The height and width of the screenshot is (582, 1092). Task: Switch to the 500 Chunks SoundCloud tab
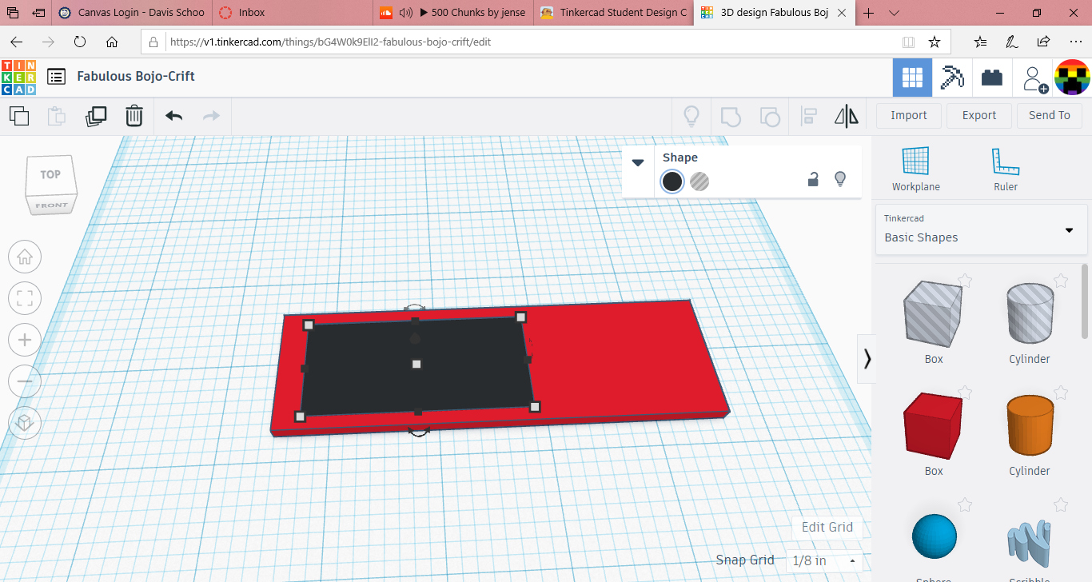pos(452,13)
